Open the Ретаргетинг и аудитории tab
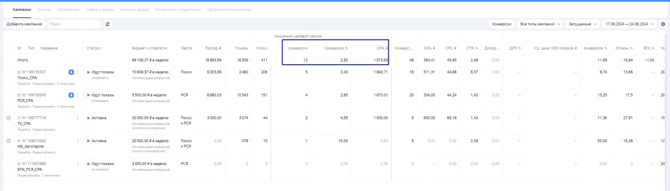Image resolution: width=670 pixels, height=191 pixels. (178, 9)
